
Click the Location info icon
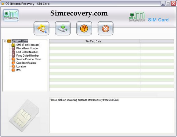tap(13, 66)
